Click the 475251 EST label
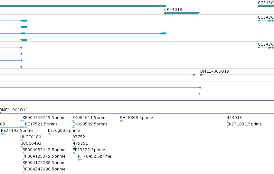This screenshot has width=274, height=174. [80, 143]
